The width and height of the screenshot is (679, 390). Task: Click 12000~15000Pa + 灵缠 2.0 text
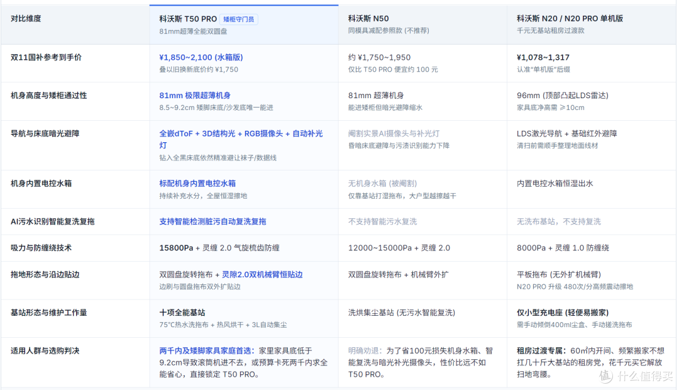399,248
